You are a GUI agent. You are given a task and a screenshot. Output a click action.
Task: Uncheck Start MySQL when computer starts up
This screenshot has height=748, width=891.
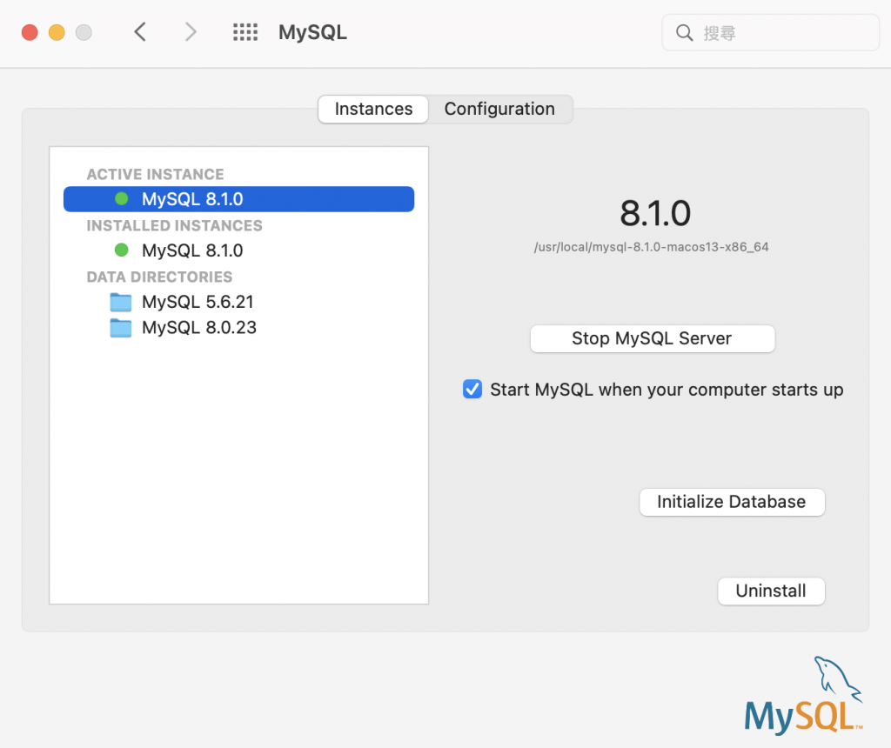click(x=472, y=390)
